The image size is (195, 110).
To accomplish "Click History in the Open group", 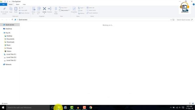I will (81, 13).
